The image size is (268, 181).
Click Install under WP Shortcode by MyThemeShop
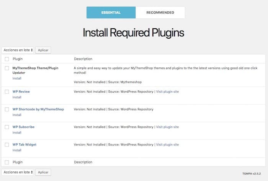[17, 115]
